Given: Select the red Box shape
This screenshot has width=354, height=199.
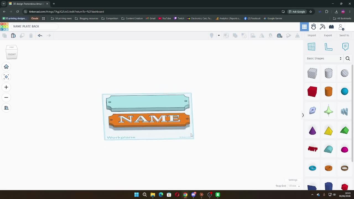Looking at the screenshot, I should point(312,91).
